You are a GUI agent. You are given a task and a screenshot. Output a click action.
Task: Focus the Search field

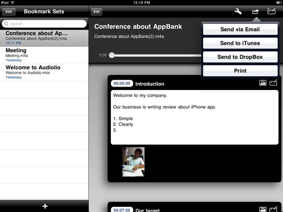(44, 24)
